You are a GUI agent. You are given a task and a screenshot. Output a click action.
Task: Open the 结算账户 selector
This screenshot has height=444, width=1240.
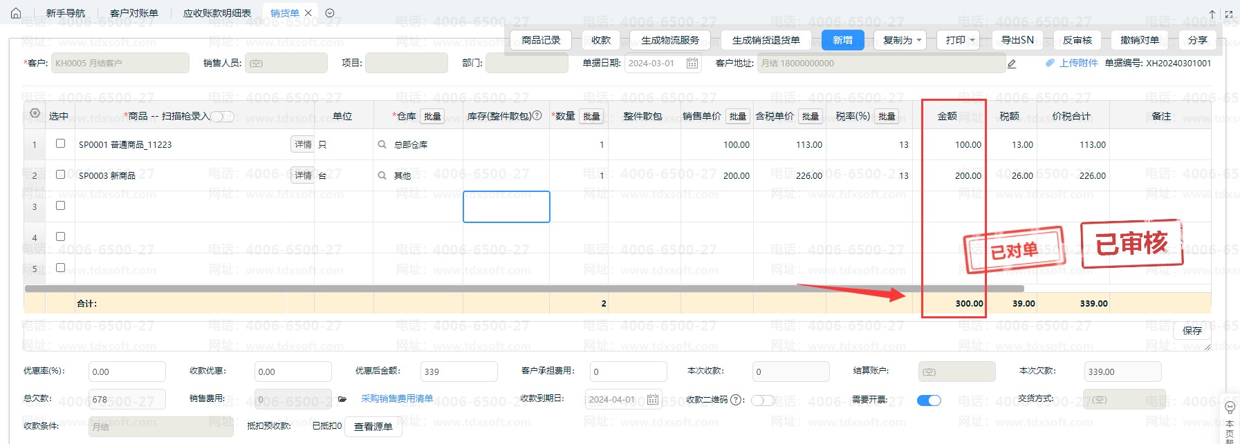(956, 372)
